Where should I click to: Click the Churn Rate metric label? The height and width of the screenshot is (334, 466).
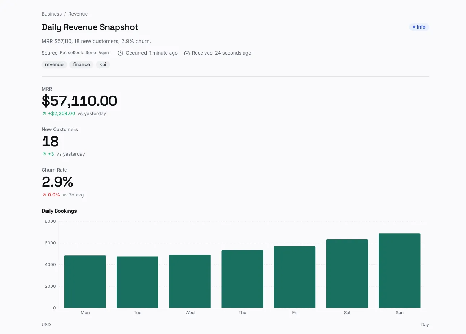pos(54,170)
